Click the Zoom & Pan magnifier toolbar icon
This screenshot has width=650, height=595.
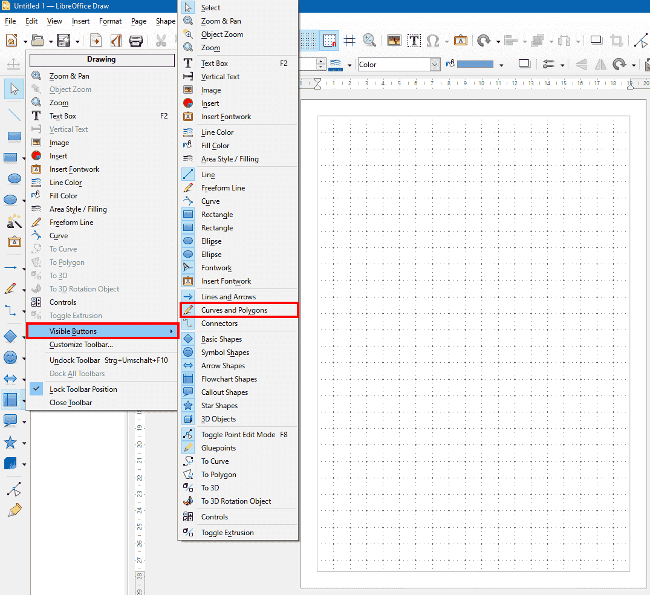369,41
